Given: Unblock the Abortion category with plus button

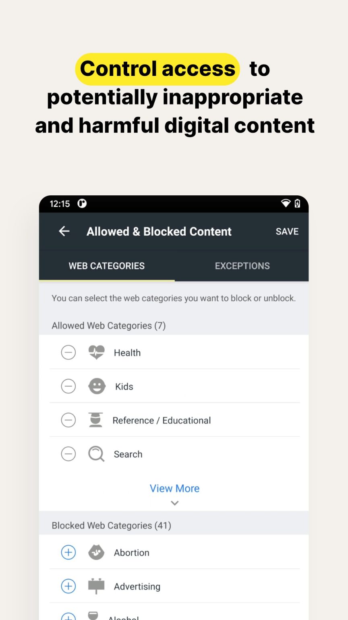Looking at the screenshot, I should [x=68, y=552].
